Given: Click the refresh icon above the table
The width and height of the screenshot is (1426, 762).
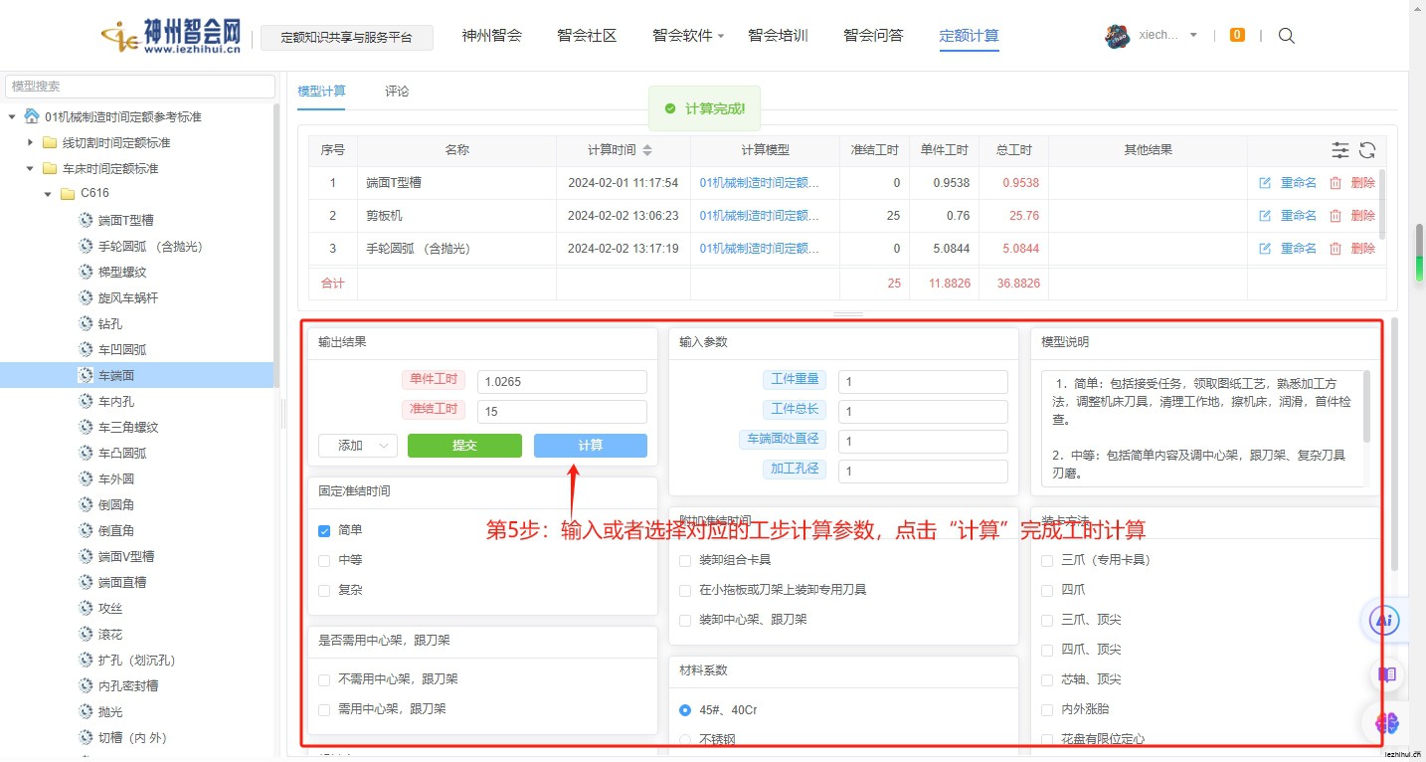Looking at the screenshot, I should pyautogui.click(x=1367, y=150).
